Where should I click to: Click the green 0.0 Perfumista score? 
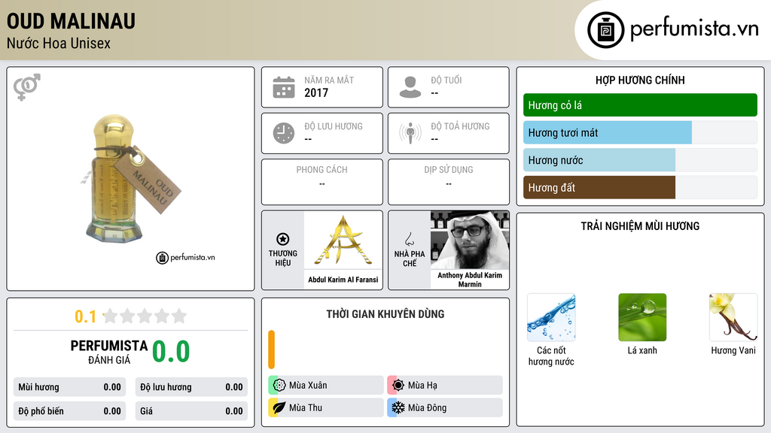(171, 351)
